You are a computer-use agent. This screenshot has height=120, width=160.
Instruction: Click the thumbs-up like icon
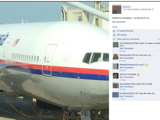114,31
